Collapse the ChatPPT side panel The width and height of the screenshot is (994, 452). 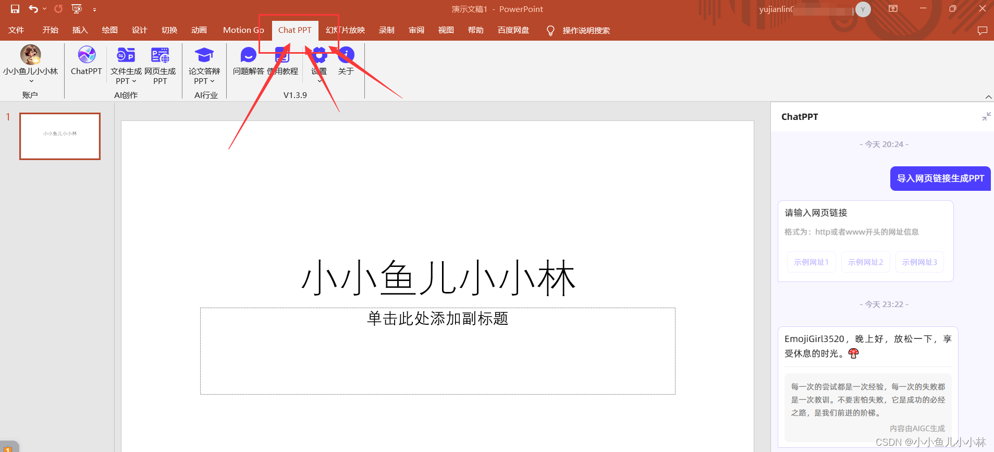pyautogui.click(x=986, y=116)
